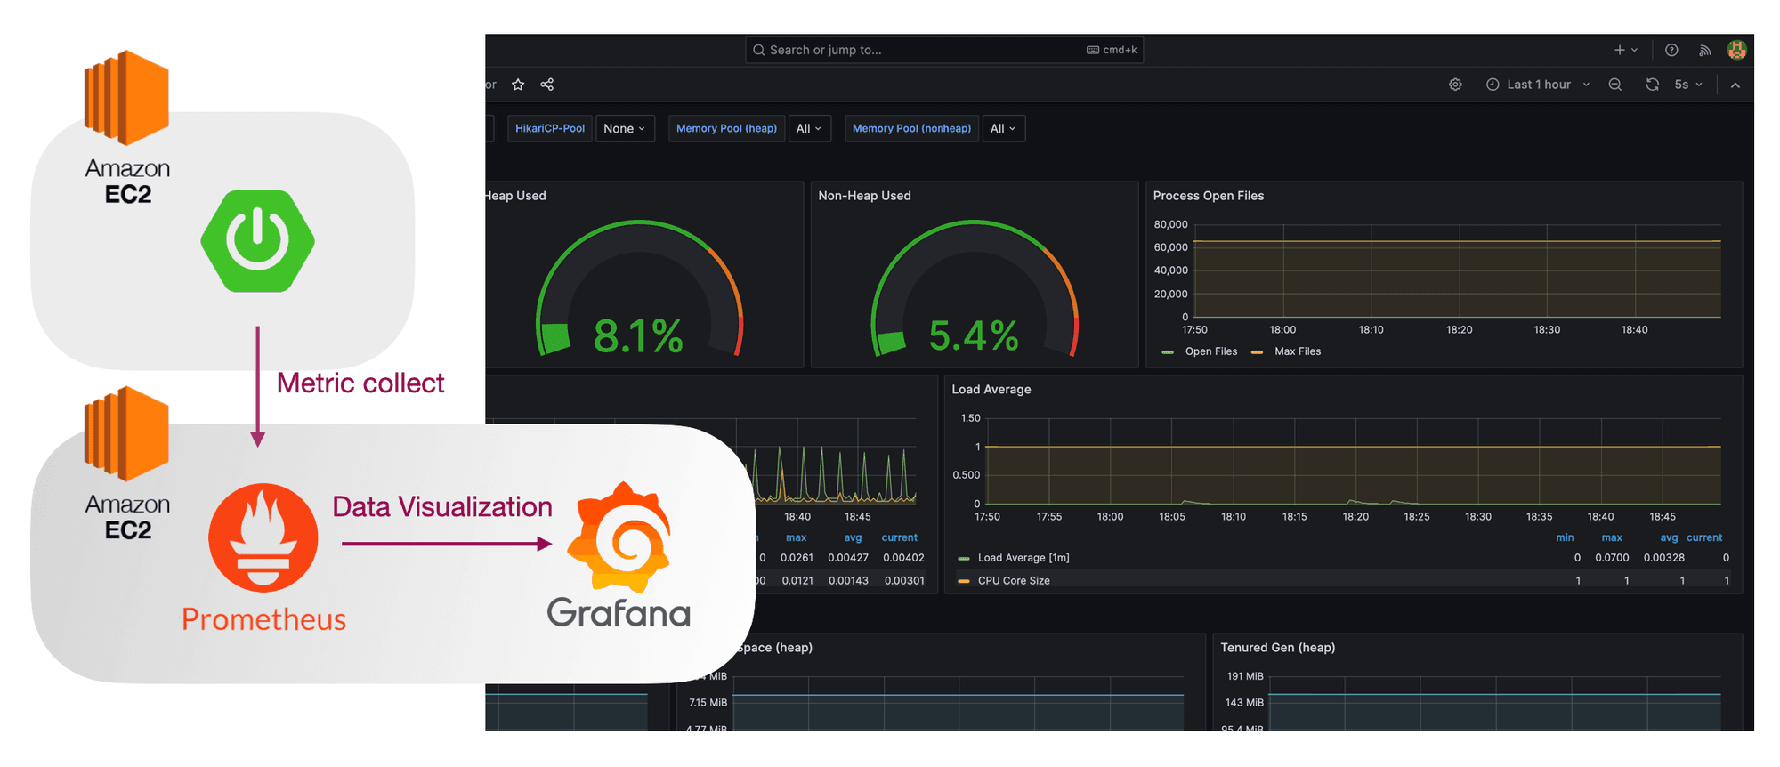
Task: Click the 5.4% Non-Heap Used gauge value
Action: click(973, 336)
